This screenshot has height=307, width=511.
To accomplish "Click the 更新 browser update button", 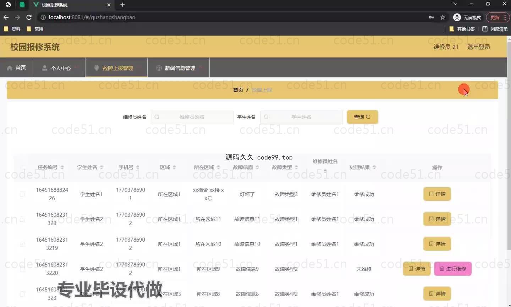I will pos(495,17).
